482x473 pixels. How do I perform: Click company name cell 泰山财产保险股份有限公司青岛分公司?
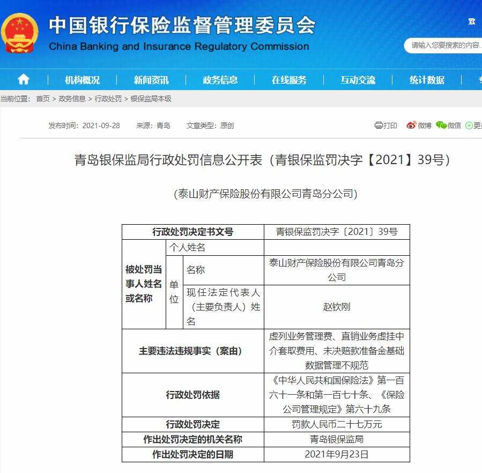[x=337, y=270]
